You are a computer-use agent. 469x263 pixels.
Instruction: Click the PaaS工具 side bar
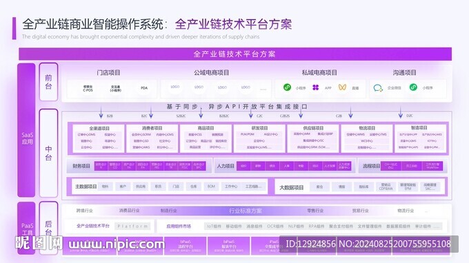27,229
